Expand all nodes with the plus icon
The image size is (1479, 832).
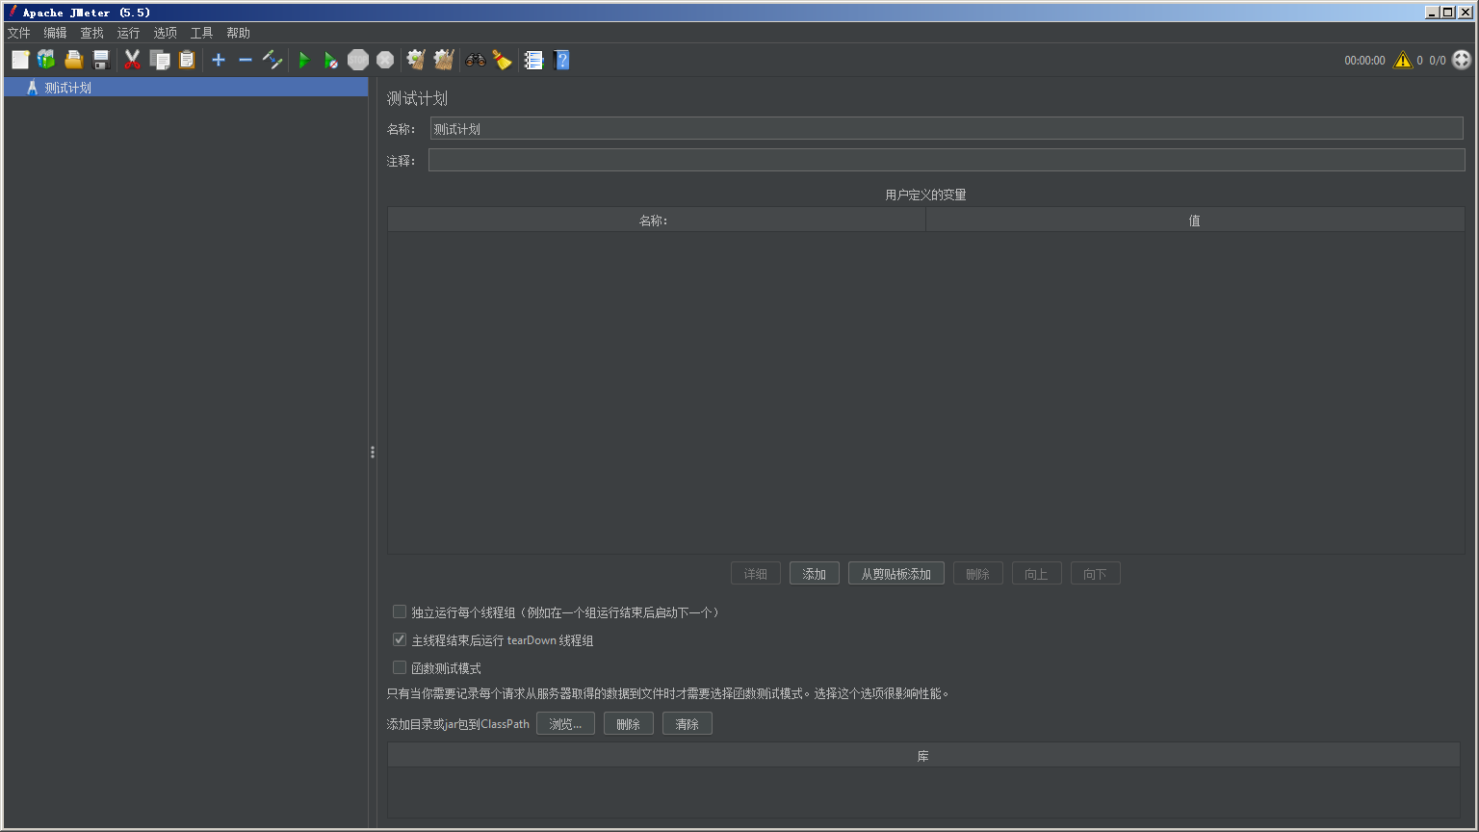pos(219,60)
